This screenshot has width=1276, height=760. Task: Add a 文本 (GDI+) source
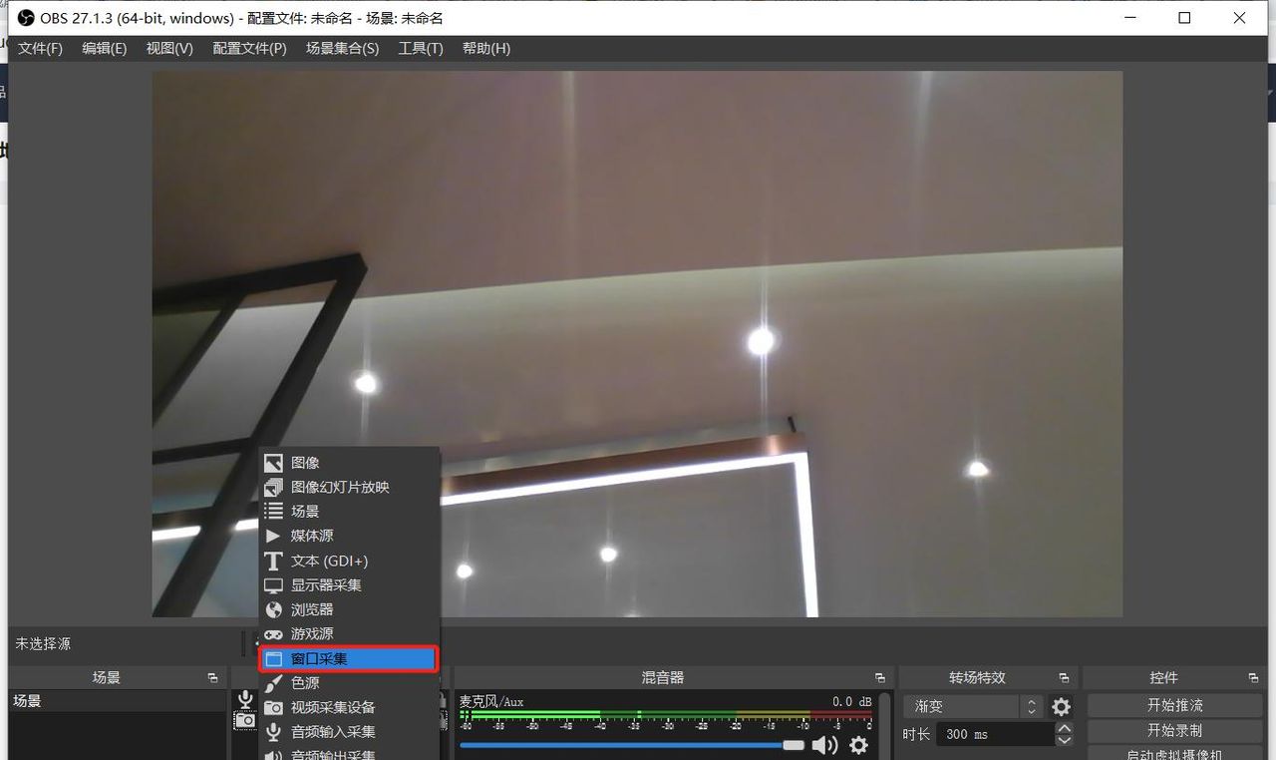click(349, 561)
